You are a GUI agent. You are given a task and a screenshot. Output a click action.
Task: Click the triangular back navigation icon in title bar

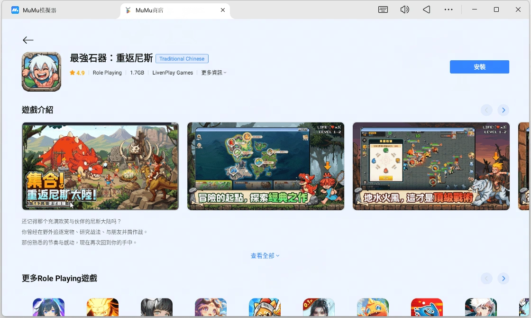(427, 9)
